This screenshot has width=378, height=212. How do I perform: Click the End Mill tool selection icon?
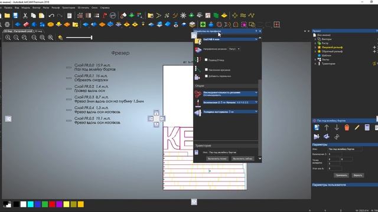point(198,41)
